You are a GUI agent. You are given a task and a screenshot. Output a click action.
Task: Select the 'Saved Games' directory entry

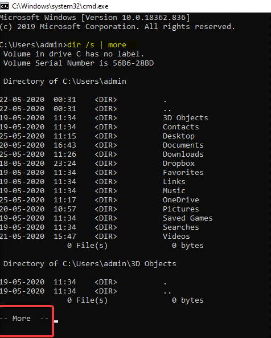tap(187, 218)
